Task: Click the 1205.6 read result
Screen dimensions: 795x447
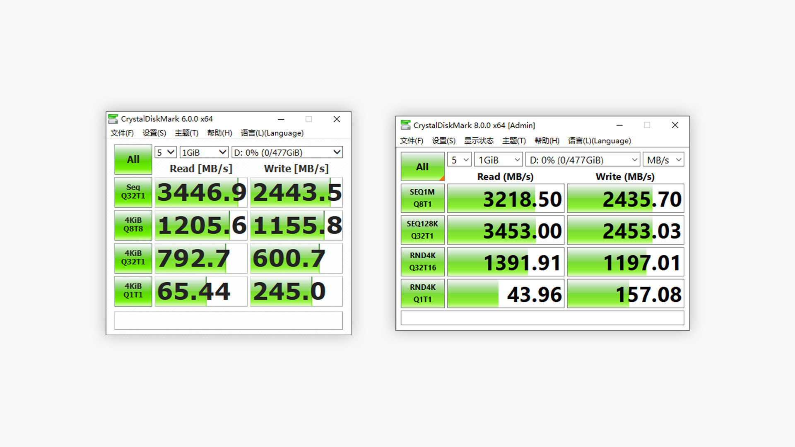Action: (x=201, y=225)
